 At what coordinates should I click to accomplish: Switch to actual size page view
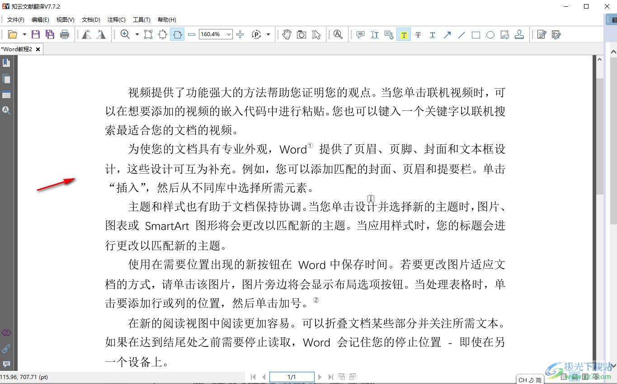click(x=148, y=34)
